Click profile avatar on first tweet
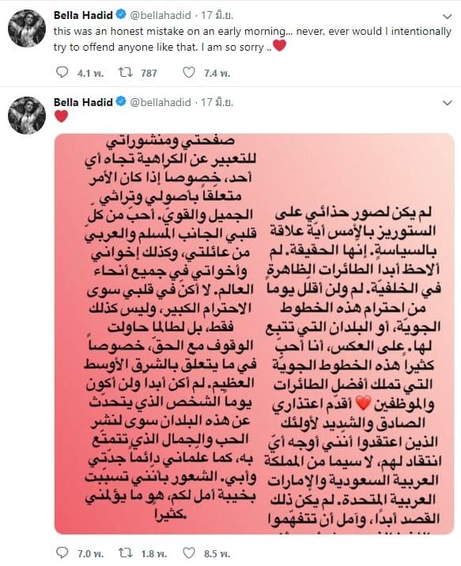 27,28
